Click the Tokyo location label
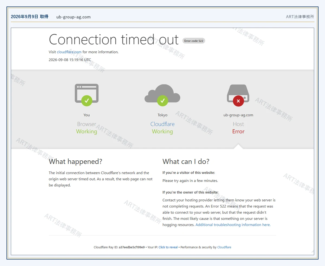Viewport: 325px width, 266px height. coord(162,115)
